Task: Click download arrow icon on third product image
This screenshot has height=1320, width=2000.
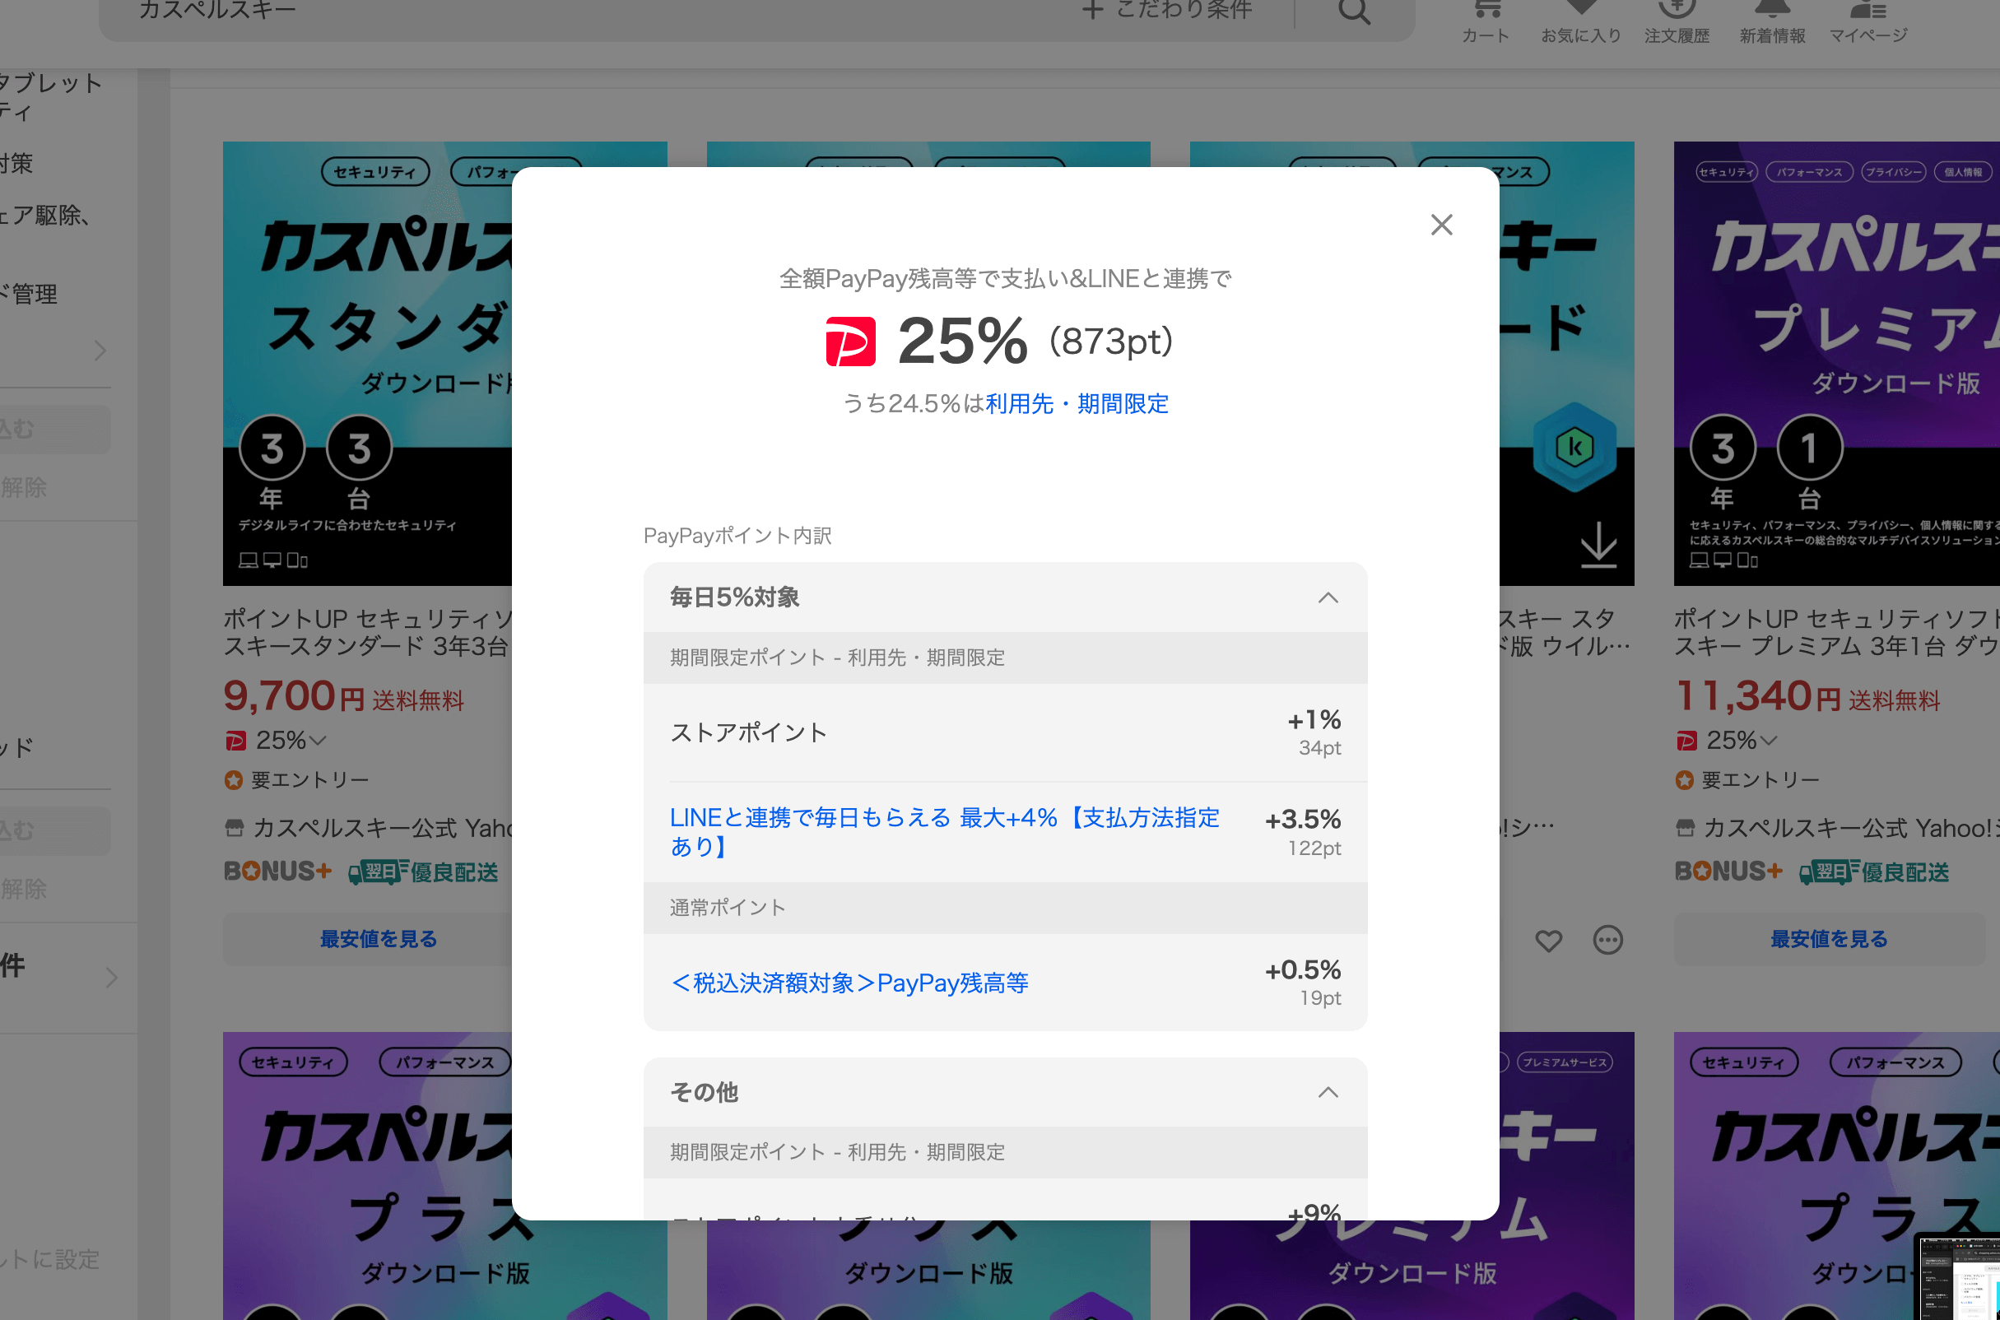Action: [x=1598, y=545]
